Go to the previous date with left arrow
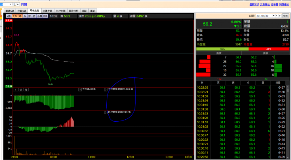 pyautogui.click(x=277, y=16)
